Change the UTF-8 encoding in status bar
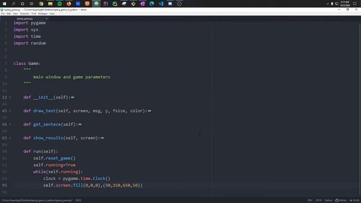361x203 pixels. coord(319,201)
